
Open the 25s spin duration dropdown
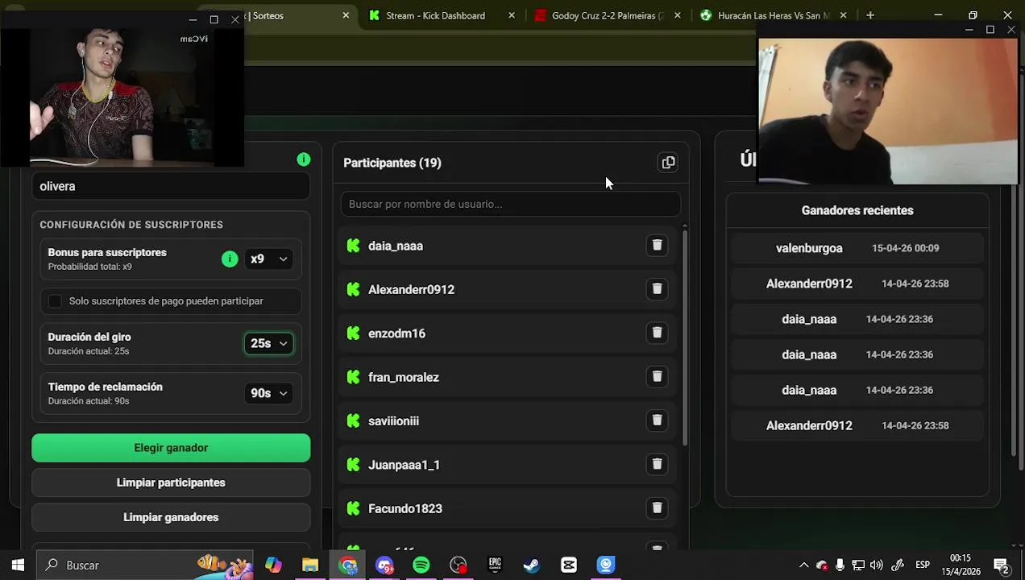268,343
